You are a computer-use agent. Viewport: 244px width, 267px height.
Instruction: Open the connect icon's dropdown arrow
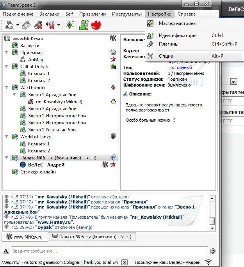click(18, 25)
